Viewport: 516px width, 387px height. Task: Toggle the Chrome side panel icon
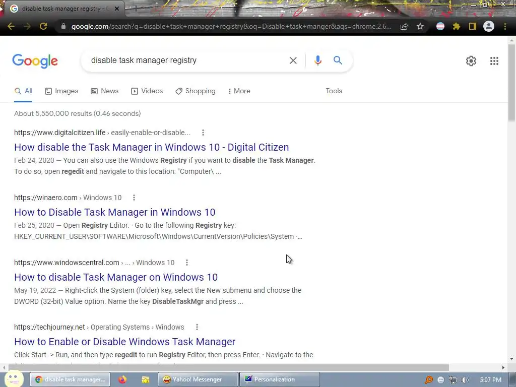[x=473, y=26]
